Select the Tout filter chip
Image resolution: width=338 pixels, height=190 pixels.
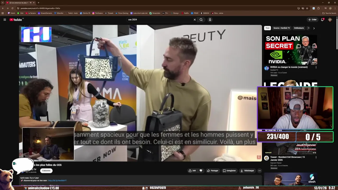[267, 28]
